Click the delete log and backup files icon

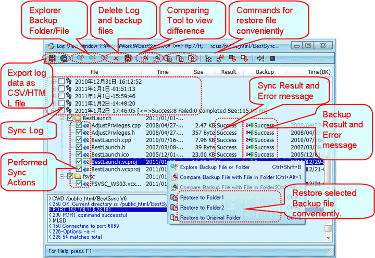(x=128, y=58)
